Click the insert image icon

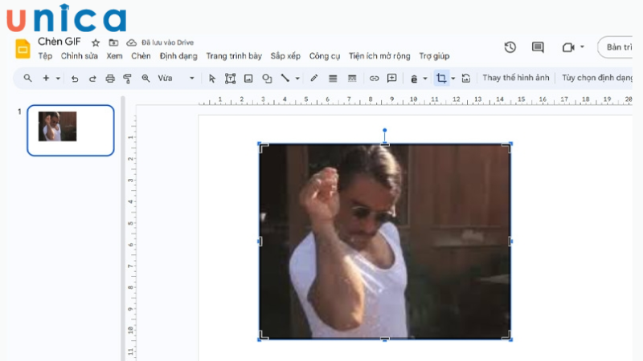248,79
